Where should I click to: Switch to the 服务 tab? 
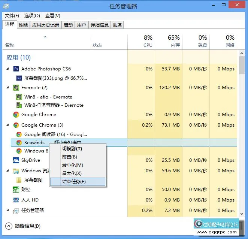click(117, 25)
